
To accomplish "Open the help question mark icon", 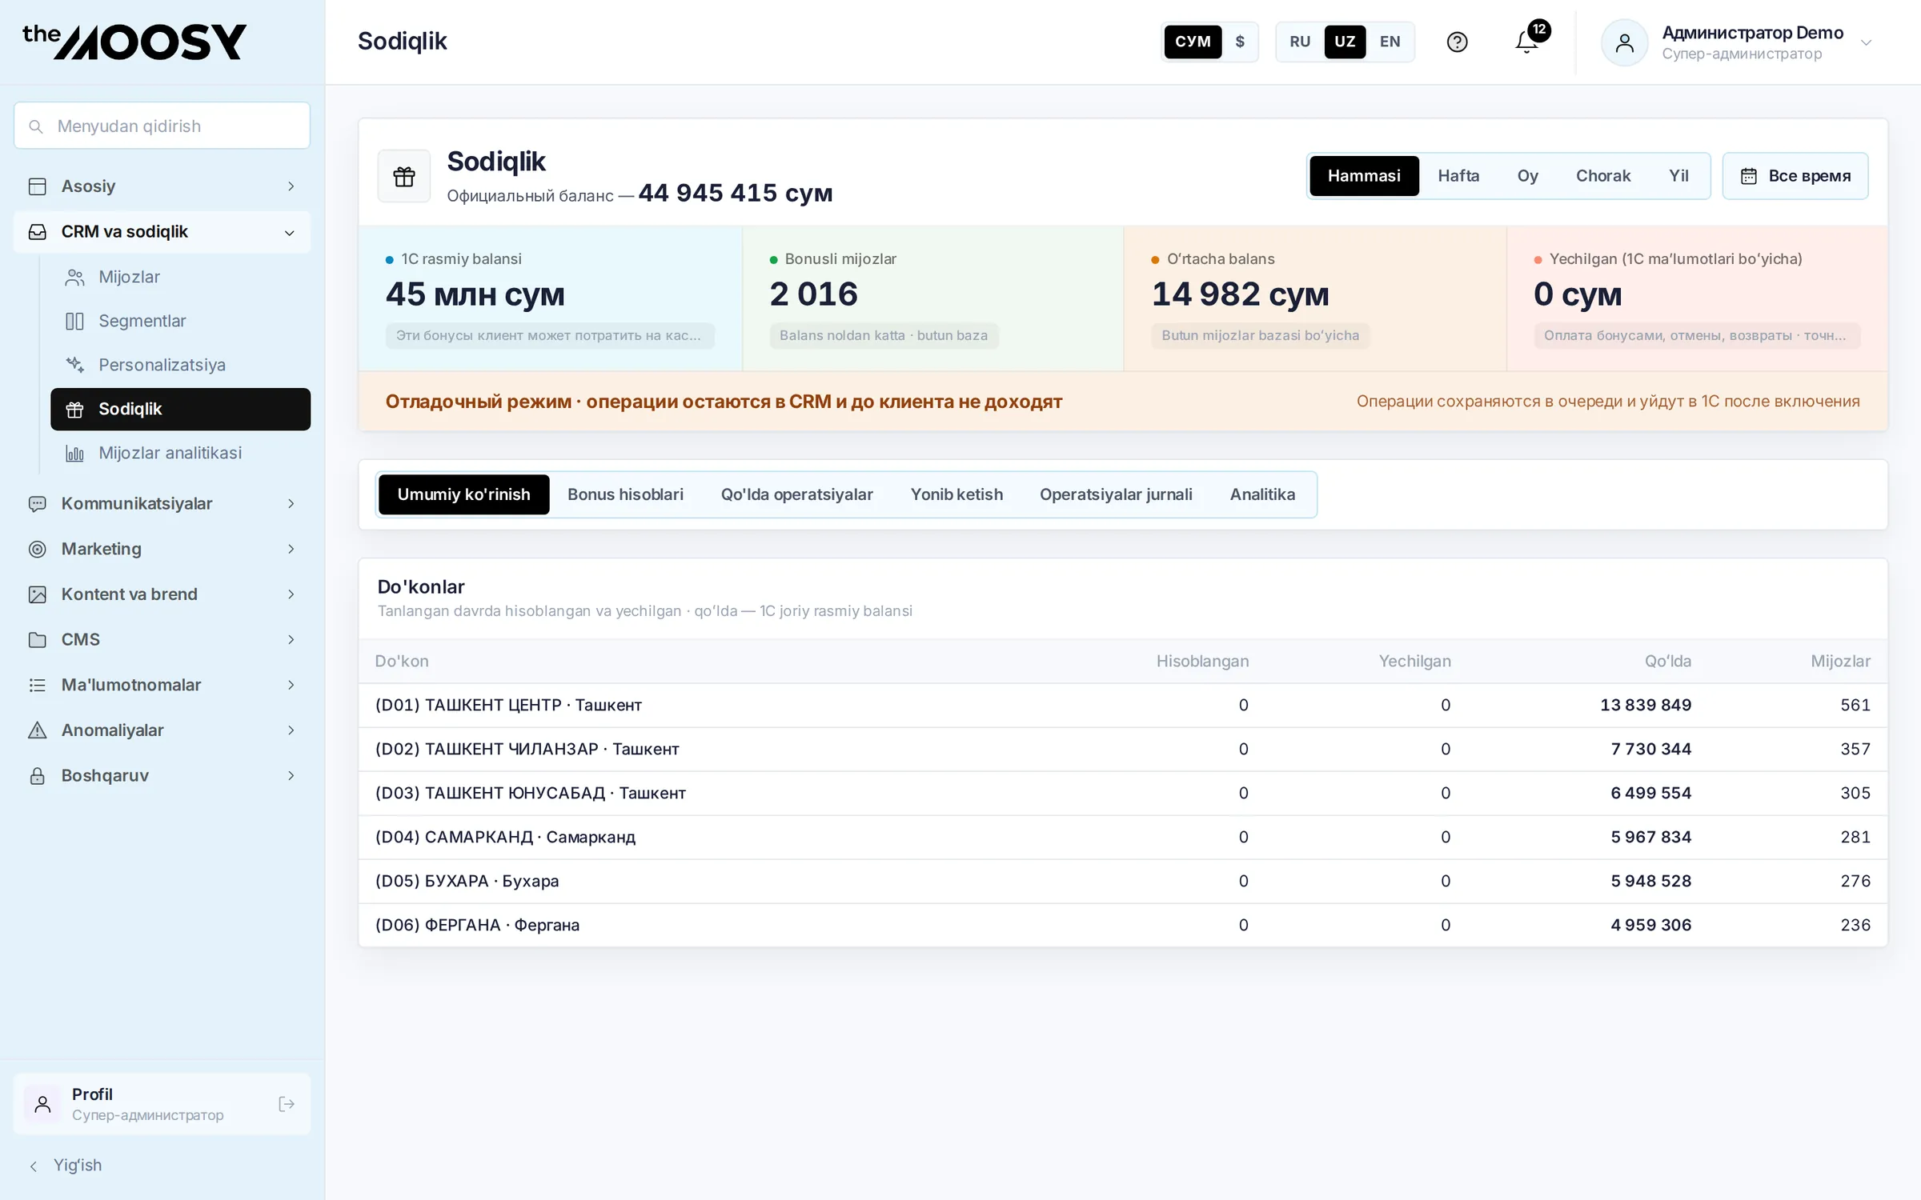I will (1457, 42).
